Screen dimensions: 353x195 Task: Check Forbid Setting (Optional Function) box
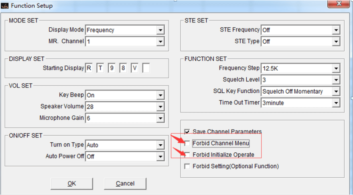click(187, 166)
